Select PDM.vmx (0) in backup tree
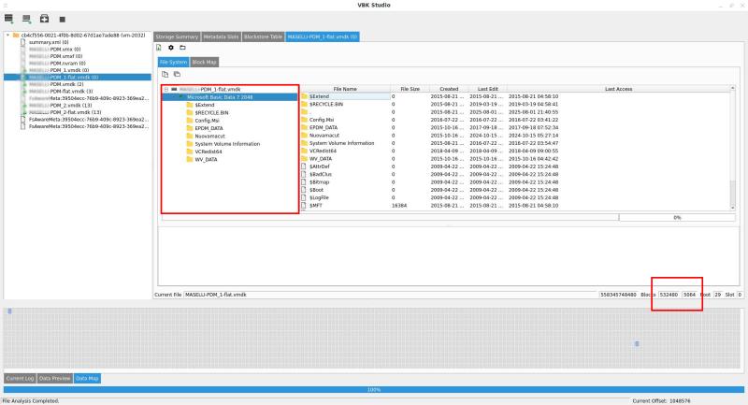The width and height of the screenshot is (748, 405). pos(54,50)
